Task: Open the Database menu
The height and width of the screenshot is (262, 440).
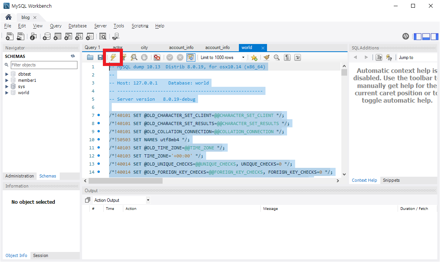Action: pyautogui.click(x=77, y=26)
